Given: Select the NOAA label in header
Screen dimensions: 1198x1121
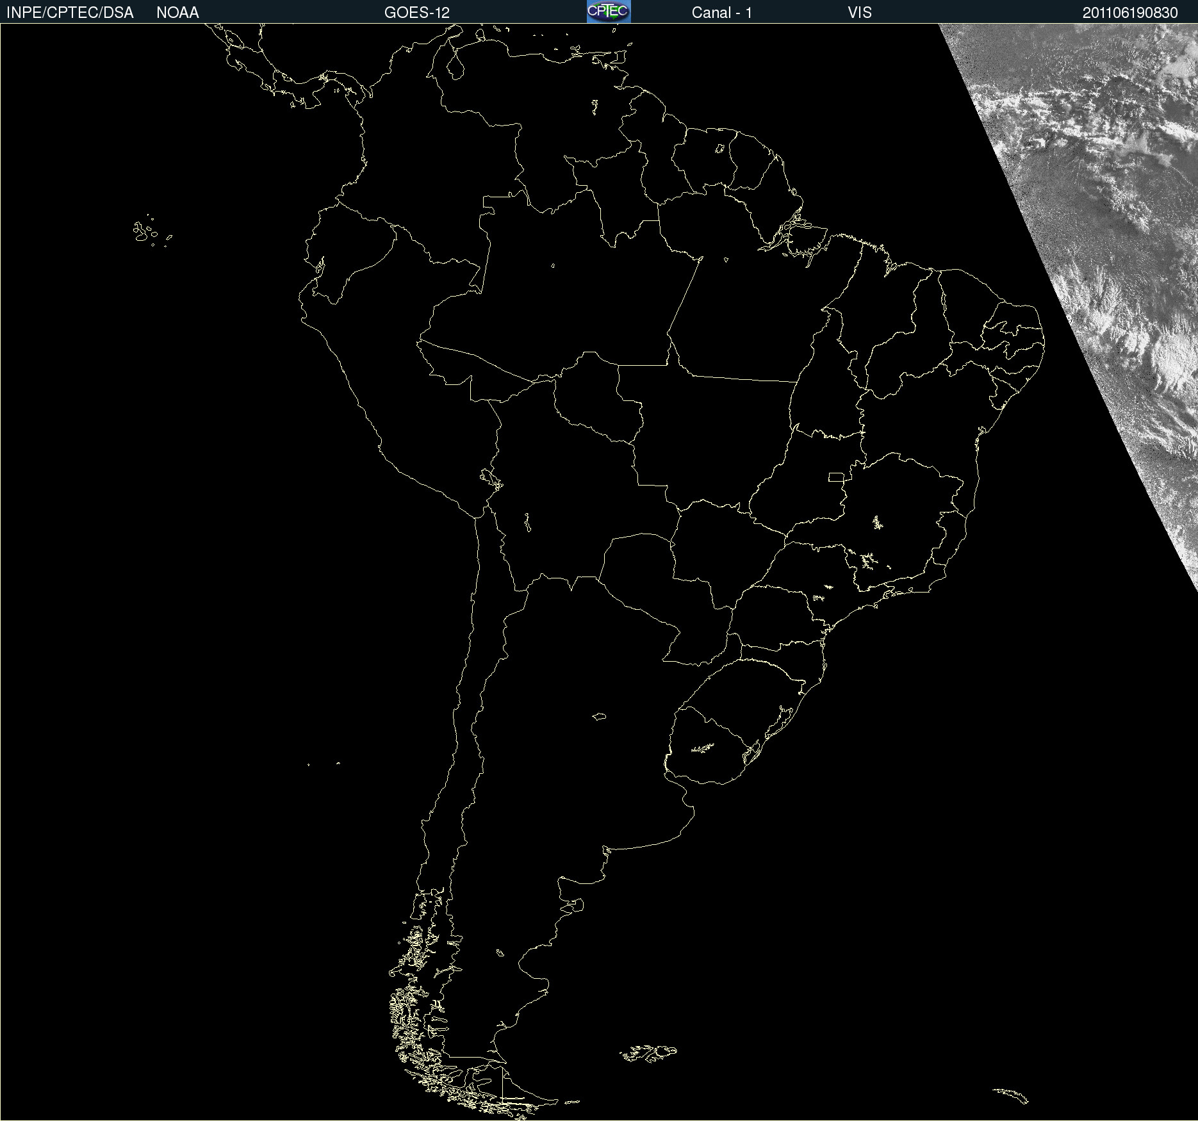Looking at the screenshot, I should coord(177,13).
